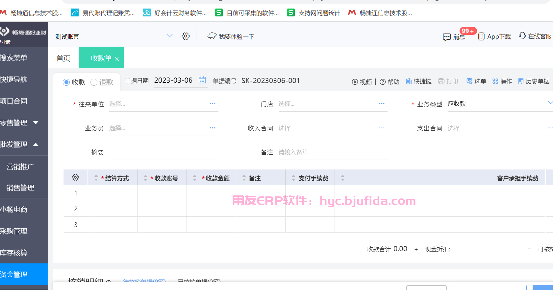553x290 pixels.
Task: Open the 单据日期 calendar picker
Action: 202,80
